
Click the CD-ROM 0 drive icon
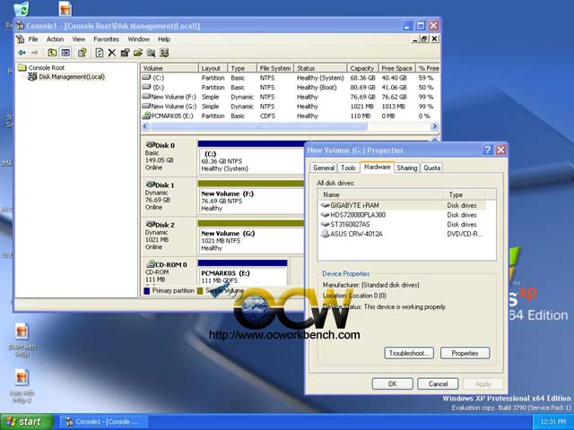[x=150, y=264]
